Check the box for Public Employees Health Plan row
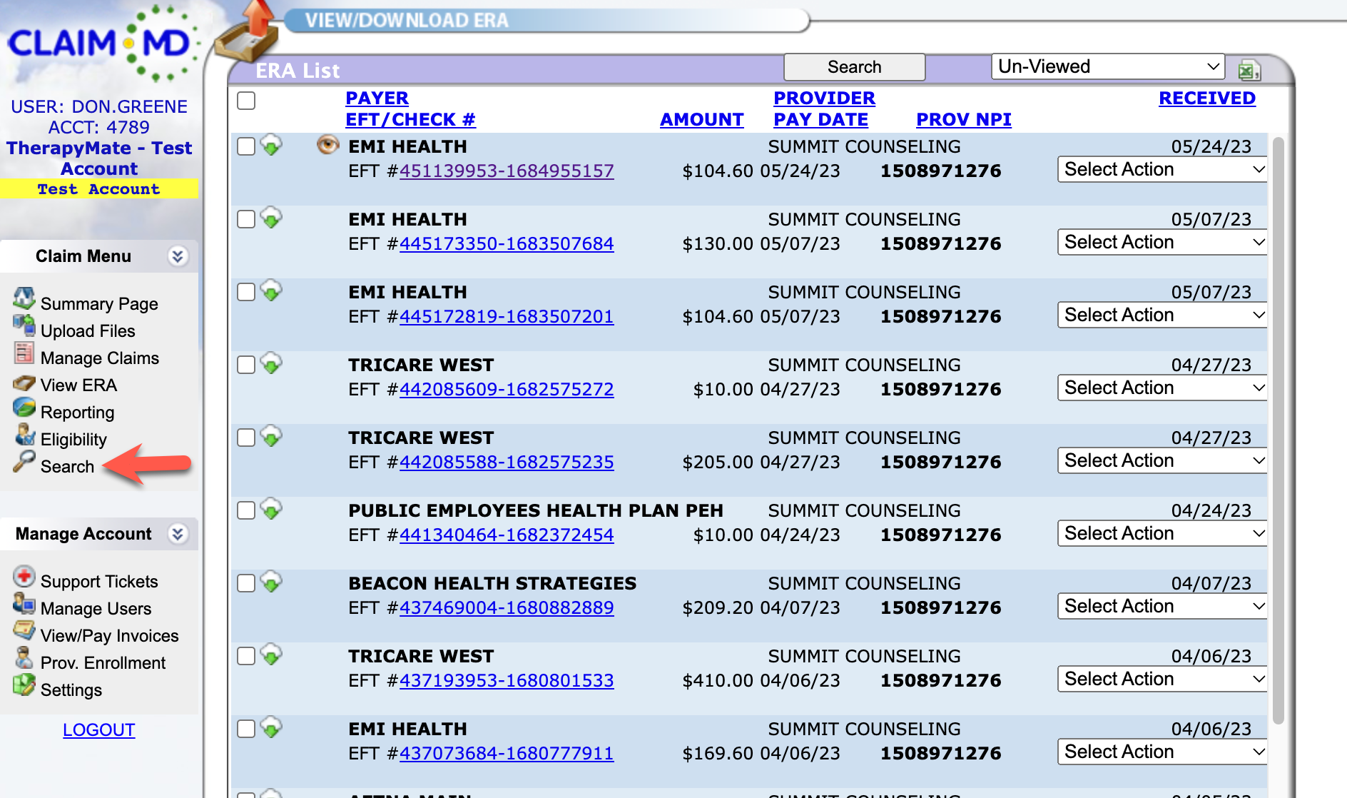 (x=246, y=510)
